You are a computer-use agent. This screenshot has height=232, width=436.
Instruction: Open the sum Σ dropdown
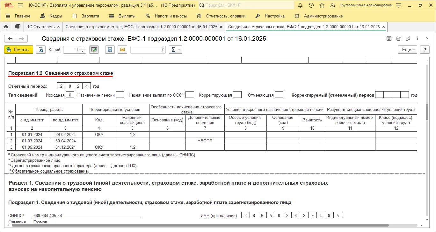point(175,50)
